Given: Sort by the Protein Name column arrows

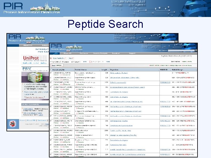Looking at the screenshot, I should point(100,70).
